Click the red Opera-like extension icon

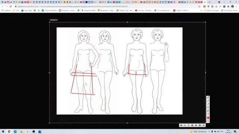204,7
